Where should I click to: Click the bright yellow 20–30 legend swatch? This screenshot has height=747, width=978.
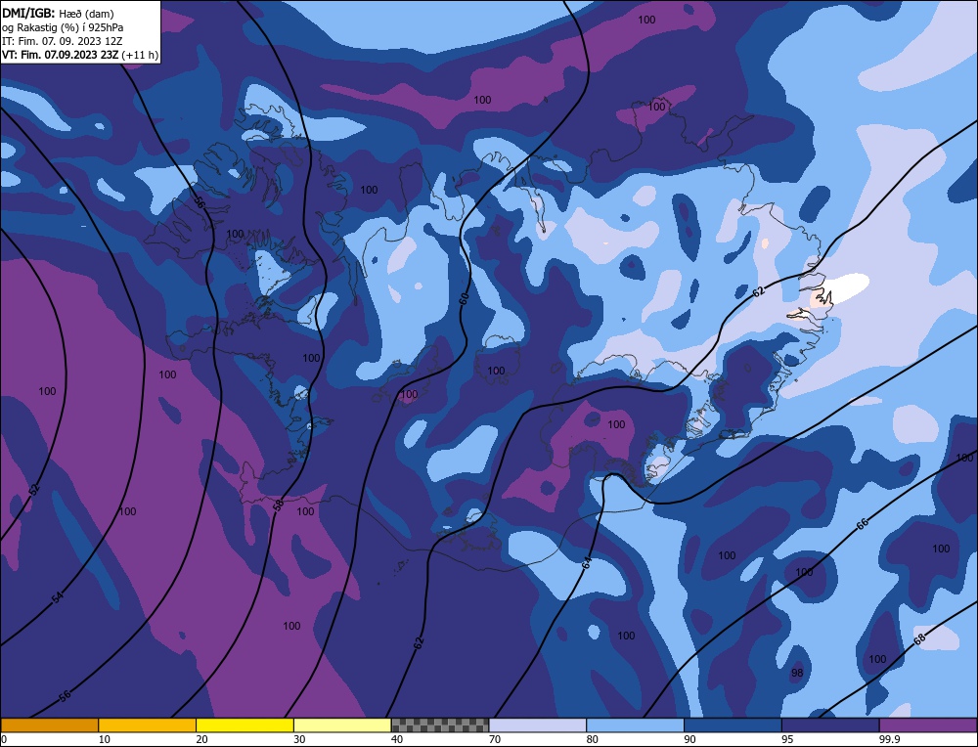244,725
